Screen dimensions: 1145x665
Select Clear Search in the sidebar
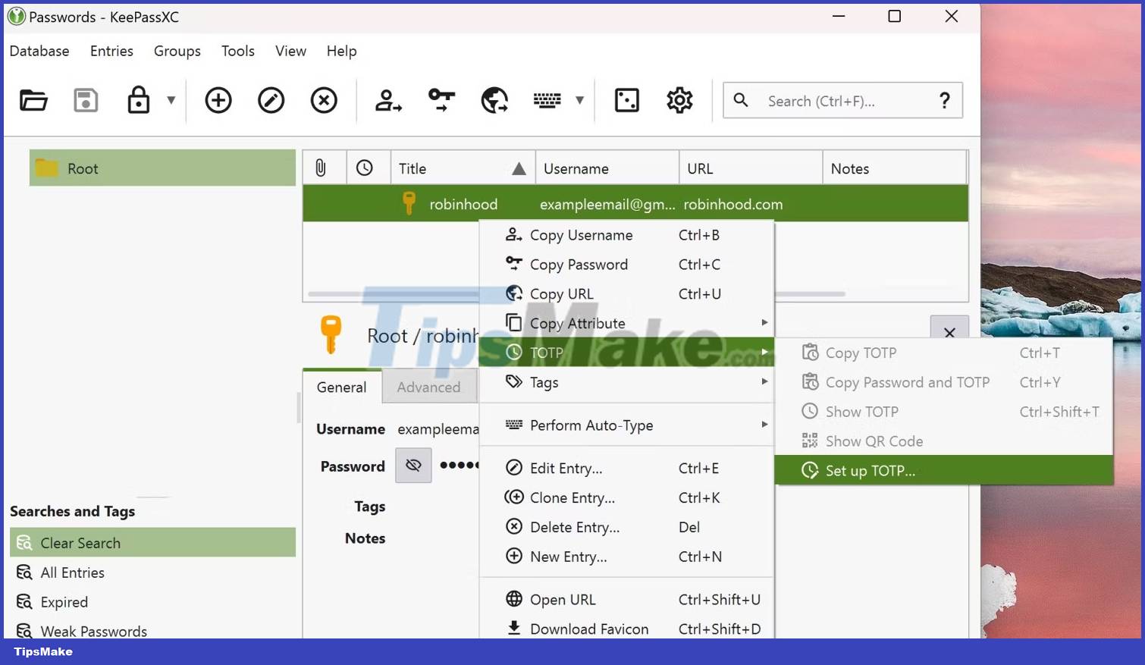coord(80,542)
